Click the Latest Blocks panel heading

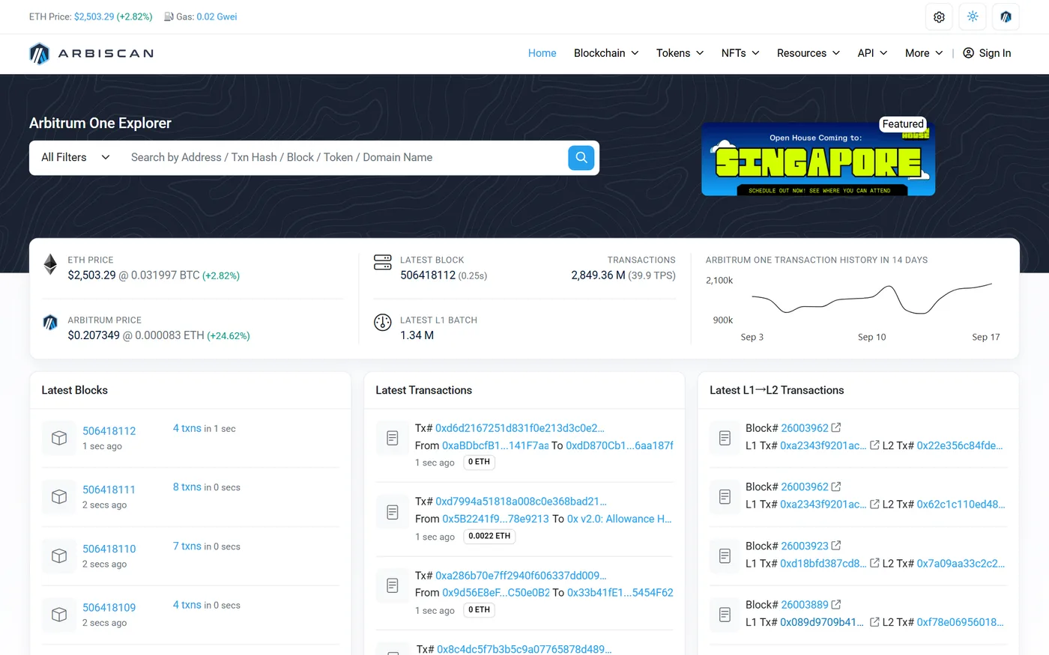coord(75,390)
